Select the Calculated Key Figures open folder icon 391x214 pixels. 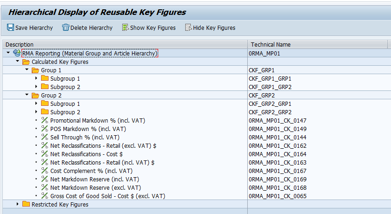click(x=26, y=62)
